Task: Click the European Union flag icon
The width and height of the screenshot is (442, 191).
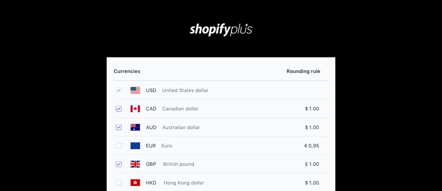Action: [x=135, y=146]
